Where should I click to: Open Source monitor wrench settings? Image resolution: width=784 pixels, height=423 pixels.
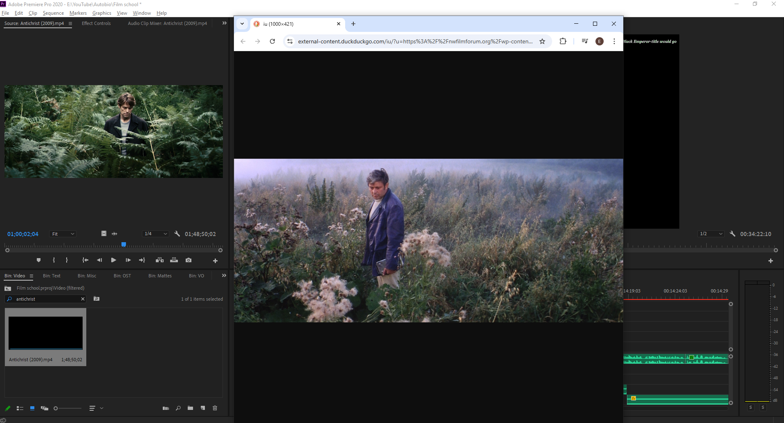177,234
